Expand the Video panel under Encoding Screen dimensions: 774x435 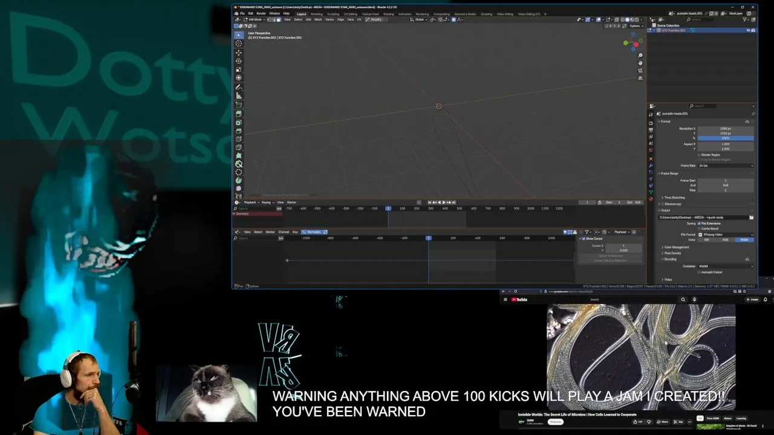[667, 280]
